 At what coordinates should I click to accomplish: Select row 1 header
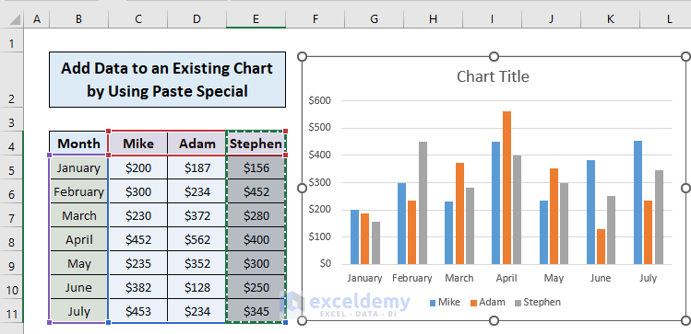(12, 40)
